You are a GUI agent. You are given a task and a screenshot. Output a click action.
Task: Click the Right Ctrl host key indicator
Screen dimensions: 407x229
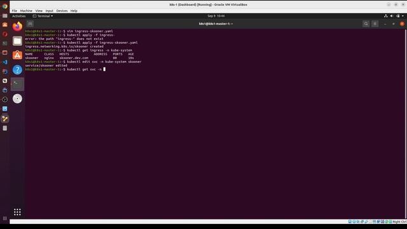click(x=399, y=222)
